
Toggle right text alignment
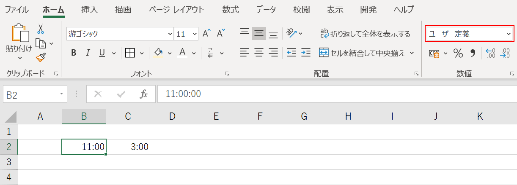(273, 53)
